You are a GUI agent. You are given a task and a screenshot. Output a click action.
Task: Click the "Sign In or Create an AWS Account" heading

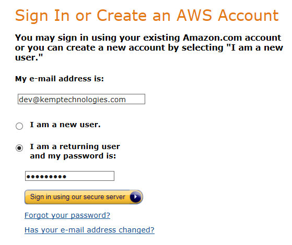click(147, 16)
